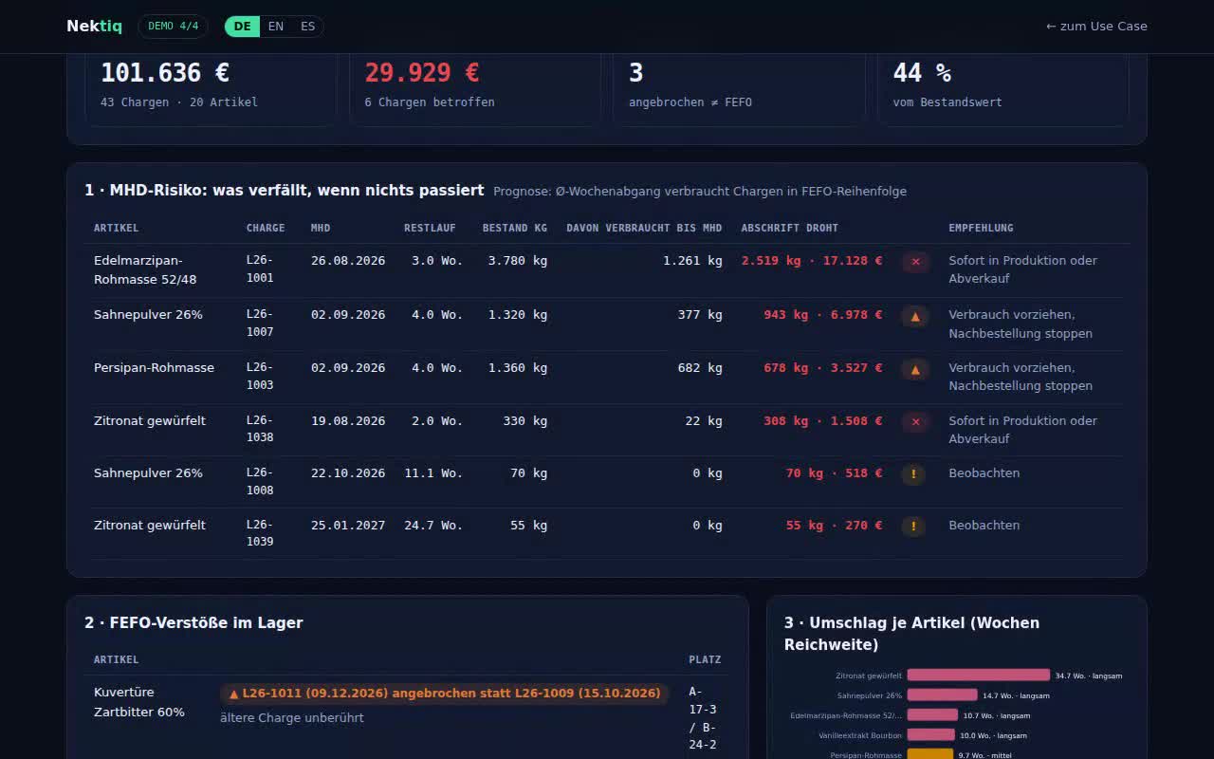The width and height of the screenshot is (1214, 759).
Task: Click the red X status icon for Edelmarzipan-Rohmasse
Action: [x=915, y=262]
